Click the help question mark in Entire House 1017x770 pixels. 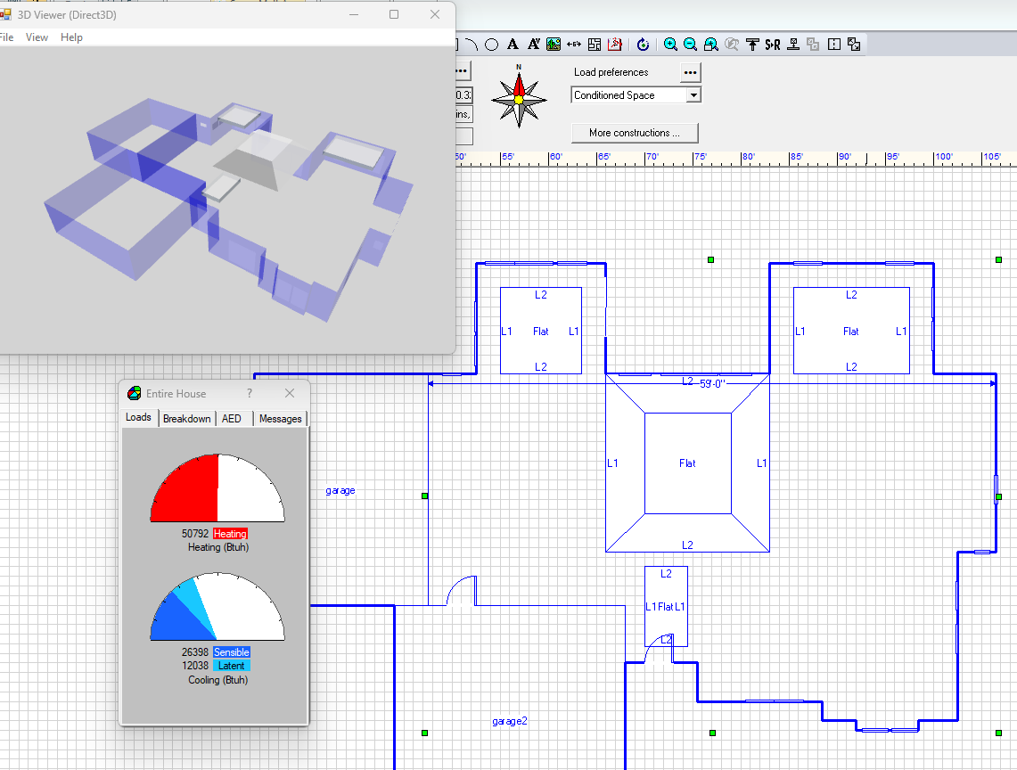(249, 393)
